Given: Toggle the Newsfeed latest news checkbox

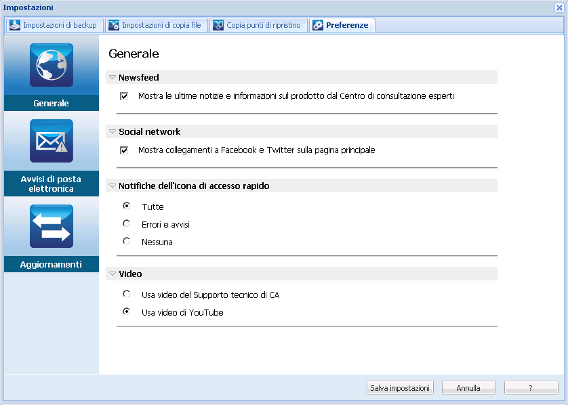Looking at the screenshot, I should tap(124, 96).
